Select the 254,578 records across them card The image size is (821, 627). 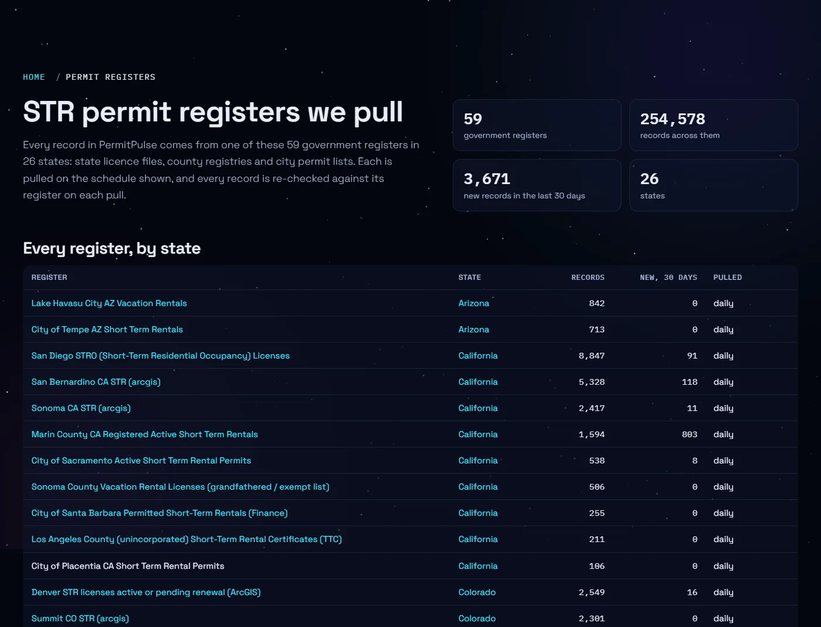(714, 125)
